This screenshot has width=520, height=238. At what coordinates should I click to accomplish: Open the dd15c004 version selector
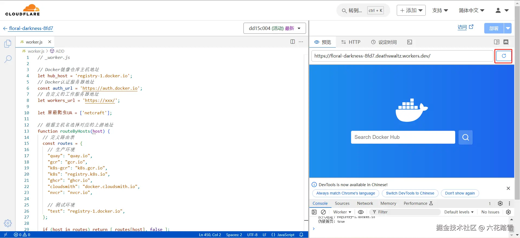tap(275, 28)
